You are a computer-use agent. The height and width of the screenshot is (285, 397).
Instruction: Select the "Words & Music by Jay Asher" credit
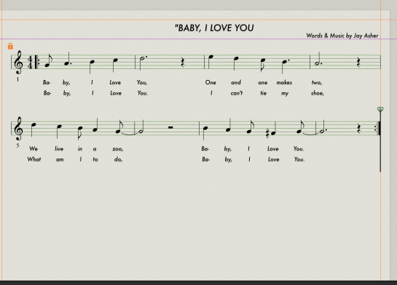[x=342, y=36]
